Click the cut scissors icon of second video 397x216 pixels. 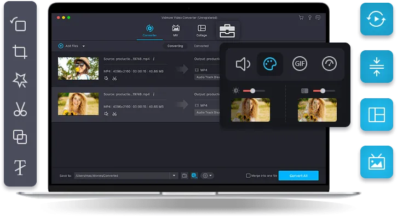click(114, 114)
